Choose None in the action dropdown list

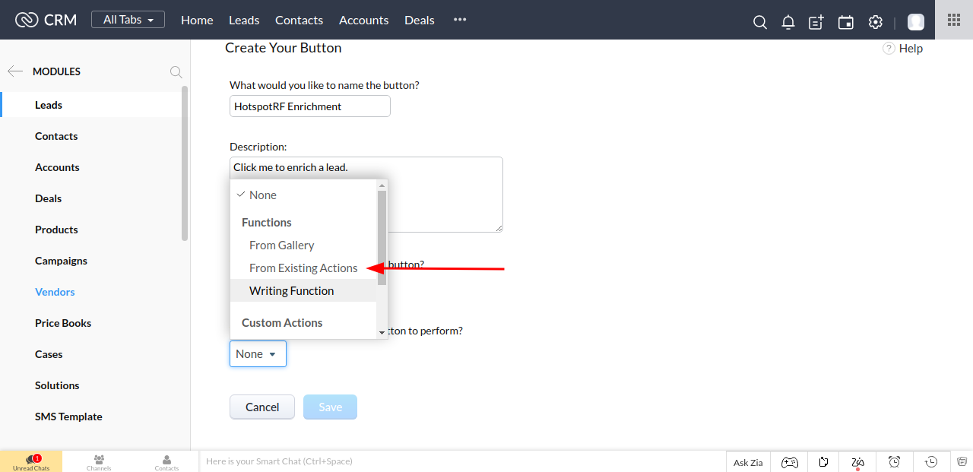[x=303, y=195]
